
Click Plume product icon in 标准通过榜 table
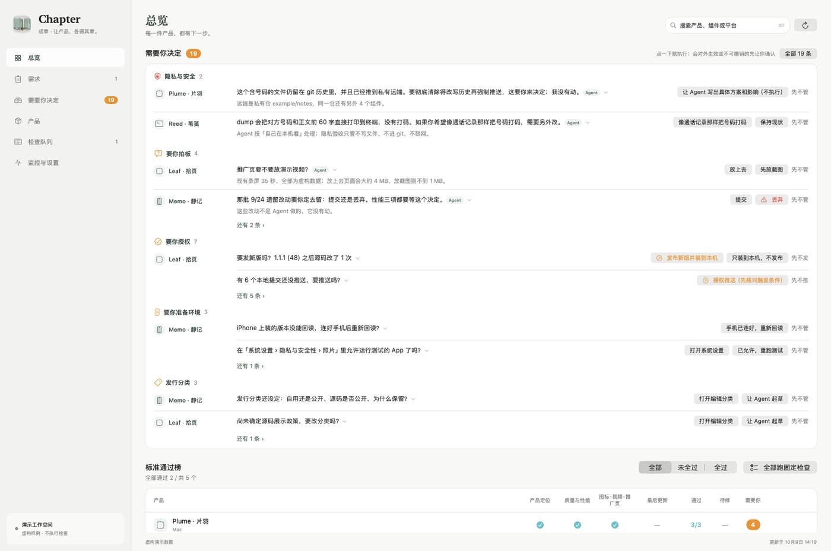[x=160, y=525]
